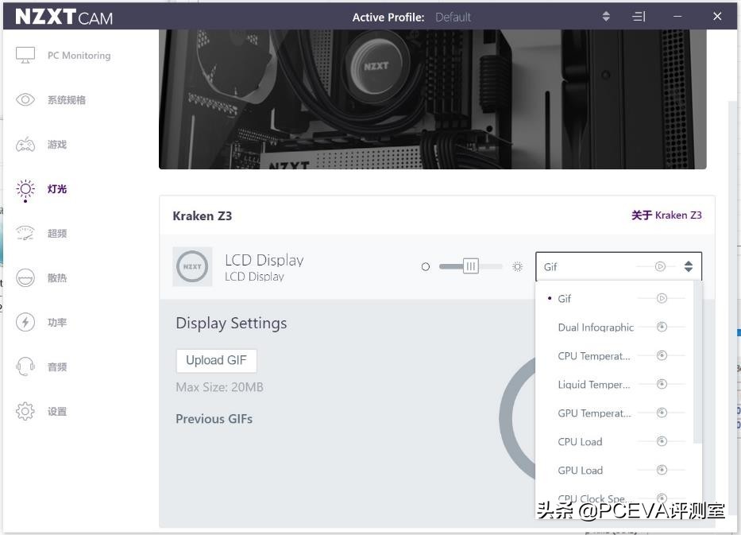
Task: Choose CPU Temperat... display mode
Action: [615, 355]
